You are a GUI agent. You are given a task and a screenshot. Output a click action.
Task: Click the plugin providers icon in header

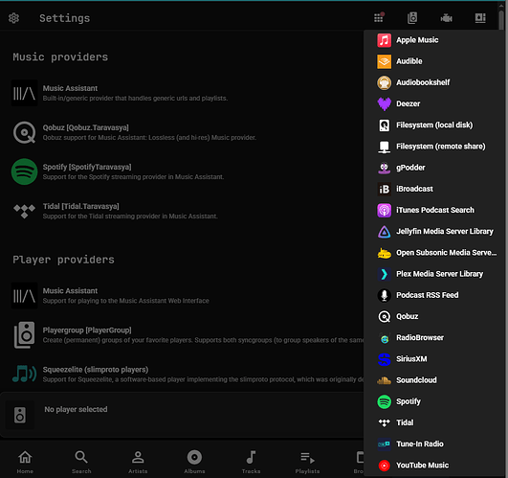(447, 18)
